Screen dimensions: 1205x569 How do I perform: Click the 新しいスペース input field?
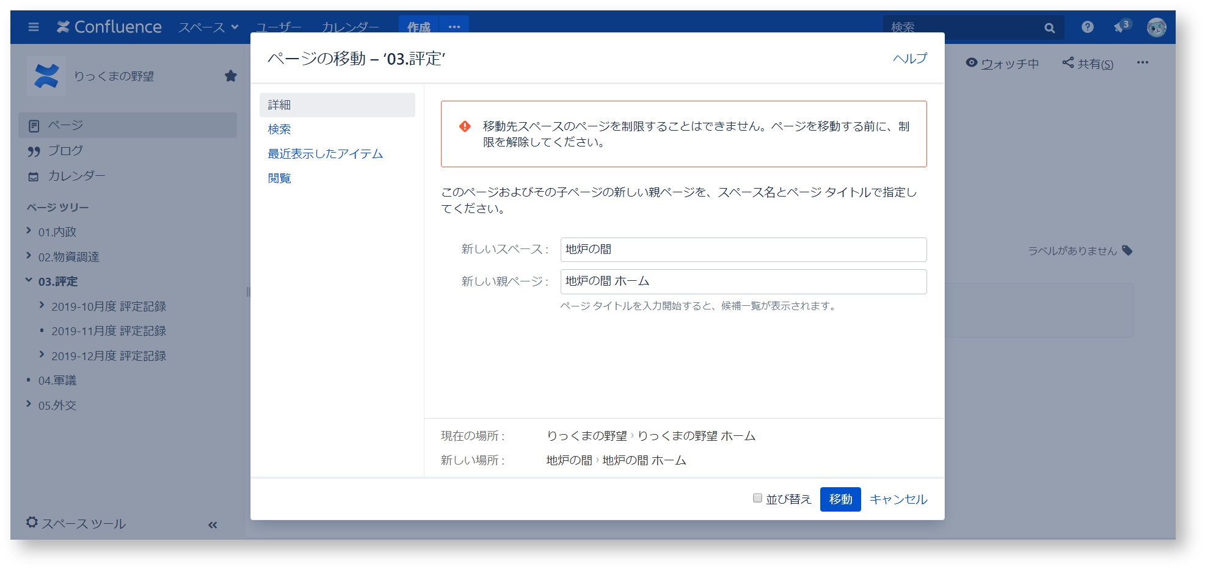click(x=743, y=250)
